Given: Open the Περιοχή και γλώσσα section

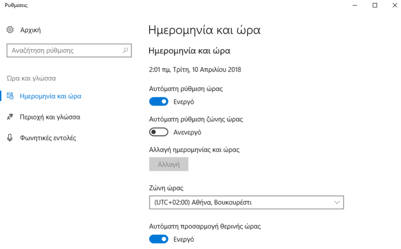Looking at the screenshot, I should click(x=50, y=117).
